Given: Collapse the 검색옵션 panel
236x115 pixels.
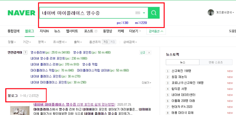Looking at the screenshot, I should 156,31.
